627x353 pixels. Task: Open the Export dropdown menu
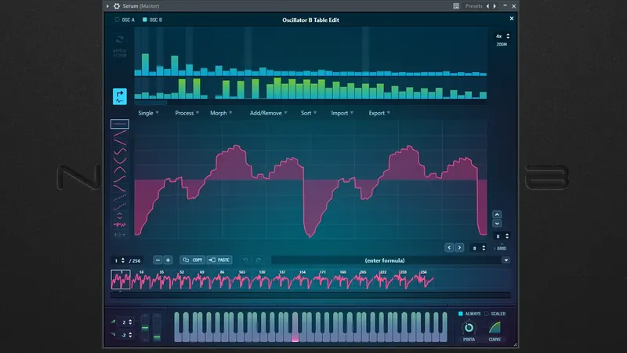point(379,113)
